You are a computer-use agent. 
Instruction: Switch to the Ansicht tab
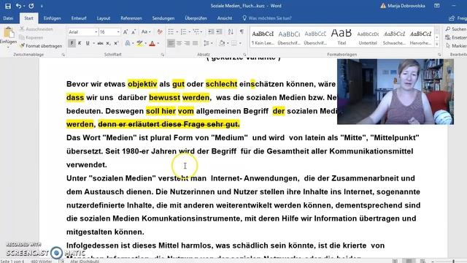pyautogui.click(x=225, y=18)
